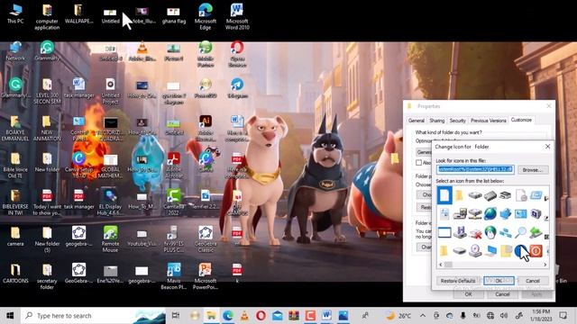Select the WALLPAPE... folder on desktop
Viewport: 577px width, 324px height.
click(78, 14)
